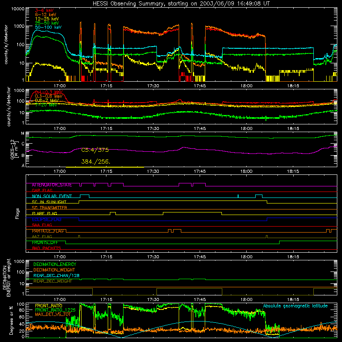Click the BAD_PACKETS flag label
This screenshot has width=342, height=342.
tap(47, 248)
